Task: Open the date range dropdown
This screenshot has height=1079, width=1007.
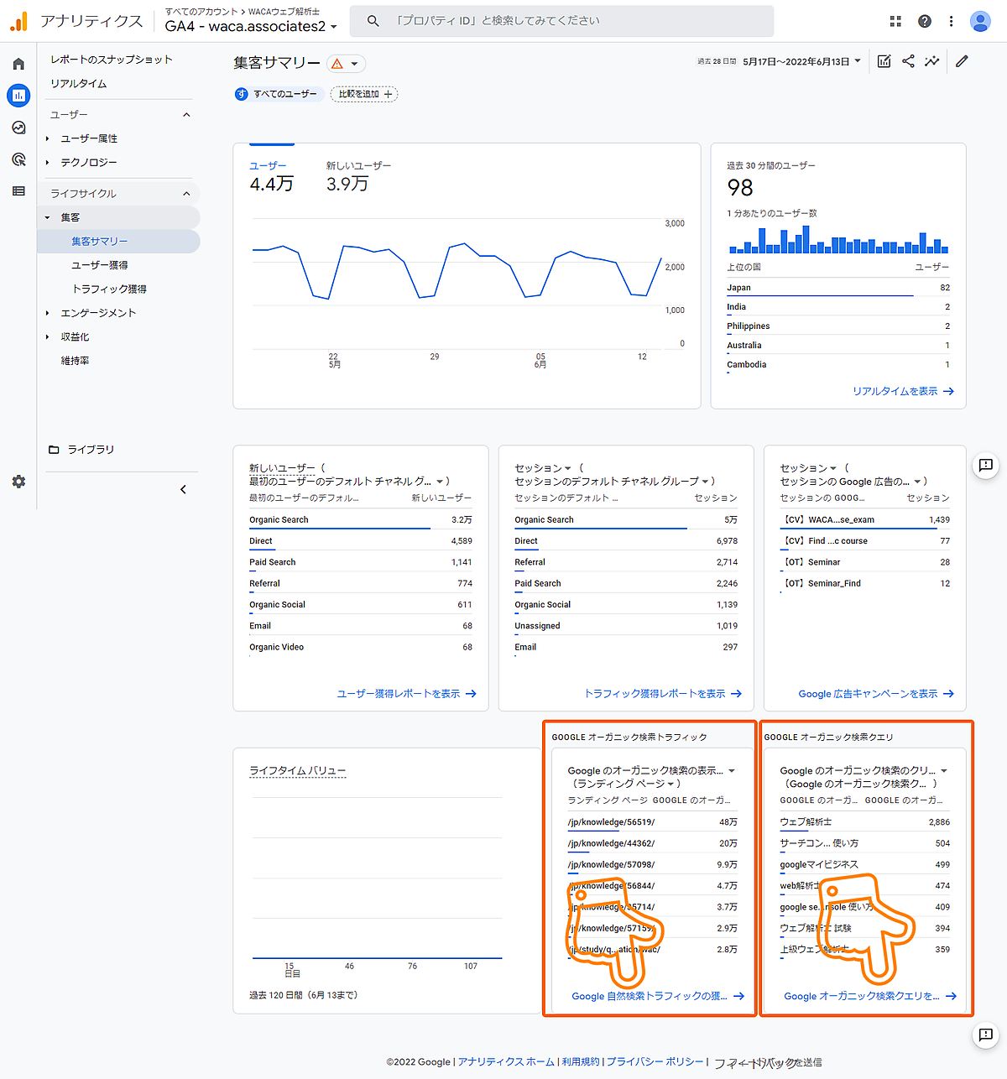Action: pos(801,61)
